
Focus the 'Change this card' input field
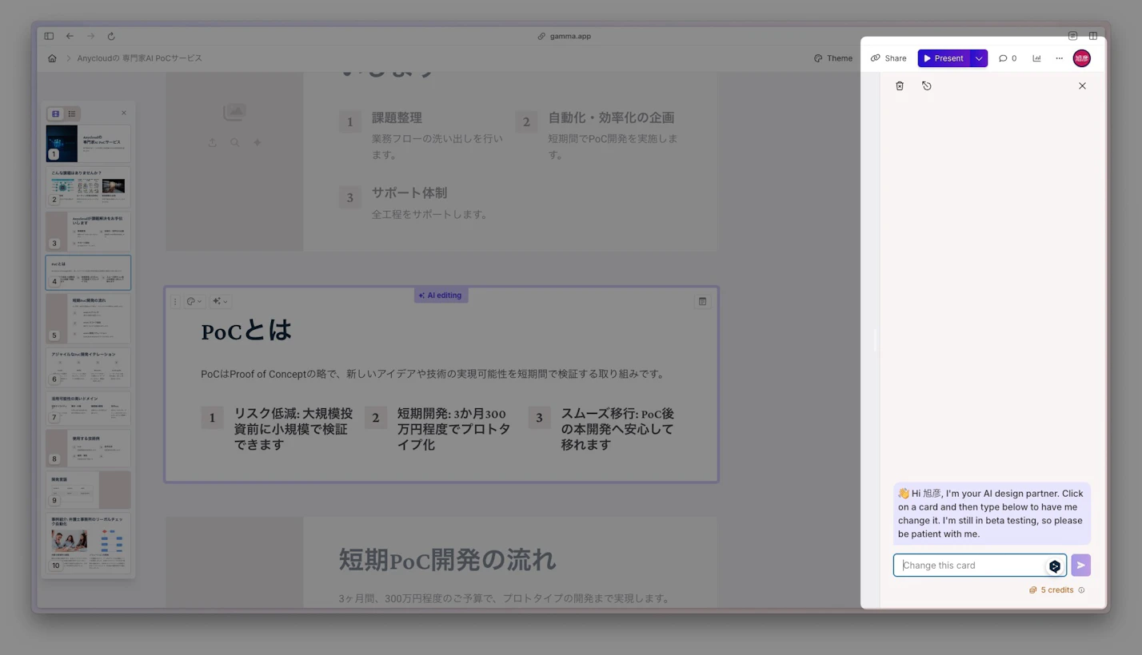pyautogui.click(x=980, y=566)
